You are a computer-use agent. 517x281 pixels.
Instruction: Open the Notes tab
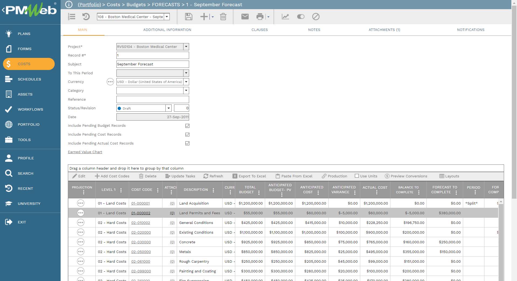point(314,30)
